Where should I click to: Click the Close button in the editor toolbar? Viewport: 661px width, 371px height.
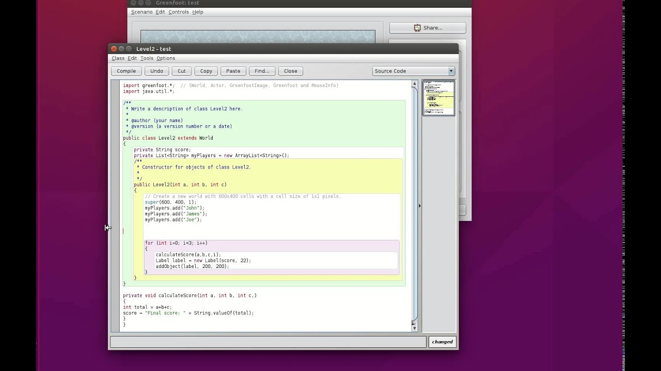(x=290, y=71)
